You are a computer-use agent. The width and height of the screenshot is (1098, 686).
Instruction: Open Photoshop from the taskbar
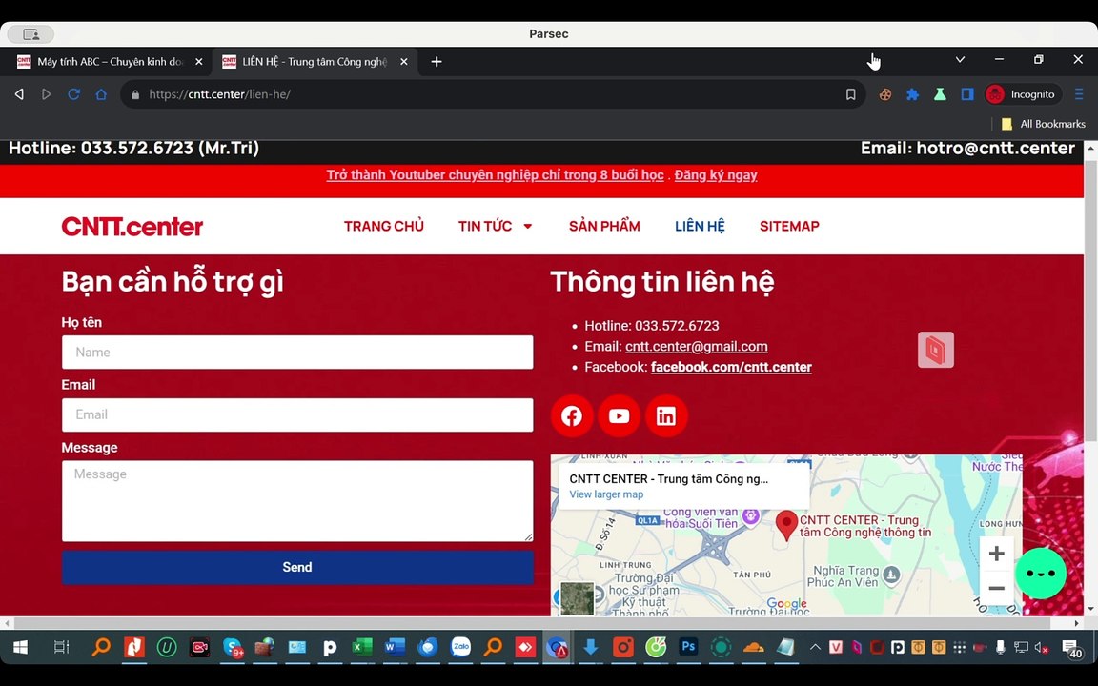point(688,648)
